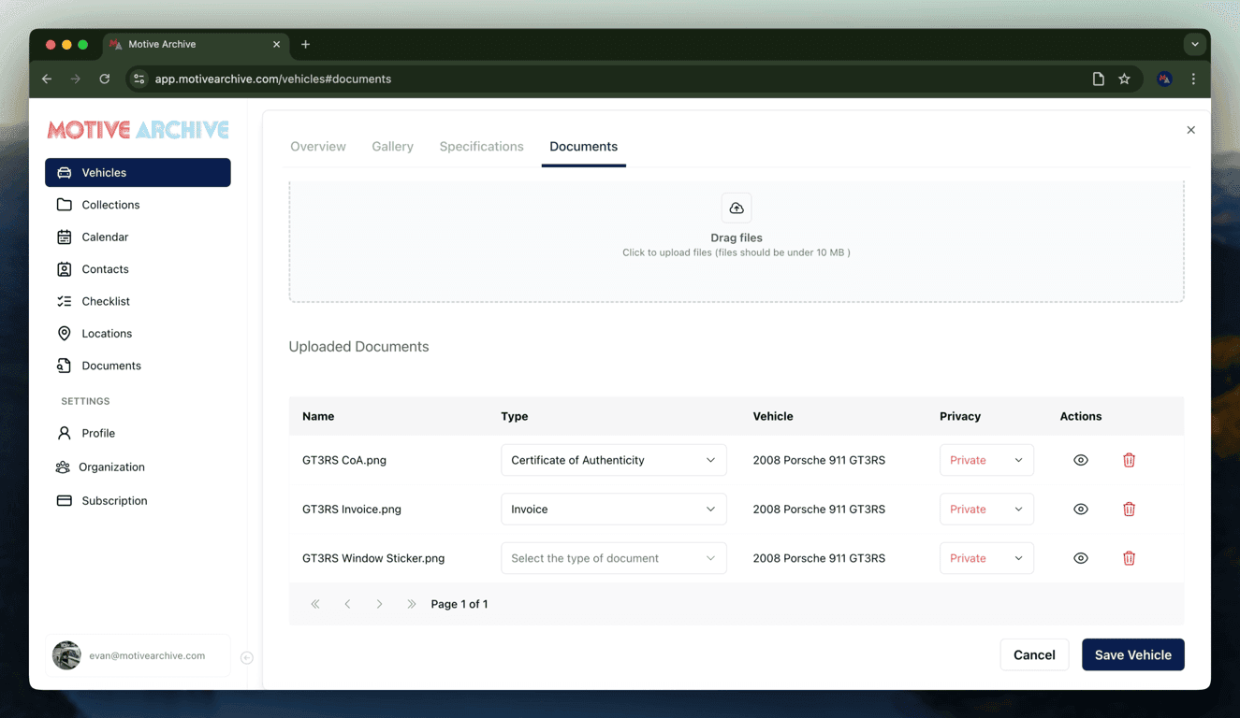This screenshot has height=718, width=1240.
Task: Switch to the Overview tab
Action: 318,147
